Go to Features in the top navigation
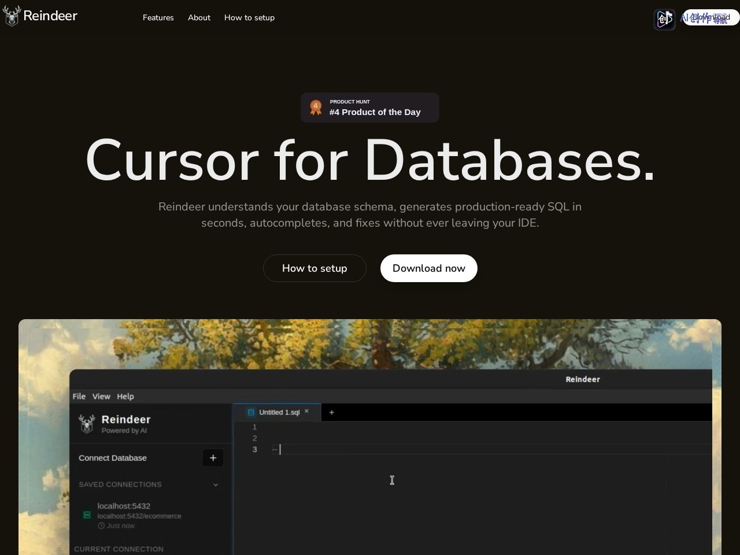 point(158,17)
